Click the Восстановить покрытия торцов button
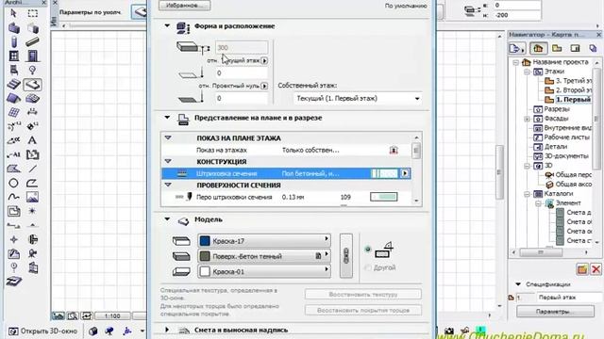Image resolution: width=604 pixels, height=339 pixels. click(x=362, y=310)
